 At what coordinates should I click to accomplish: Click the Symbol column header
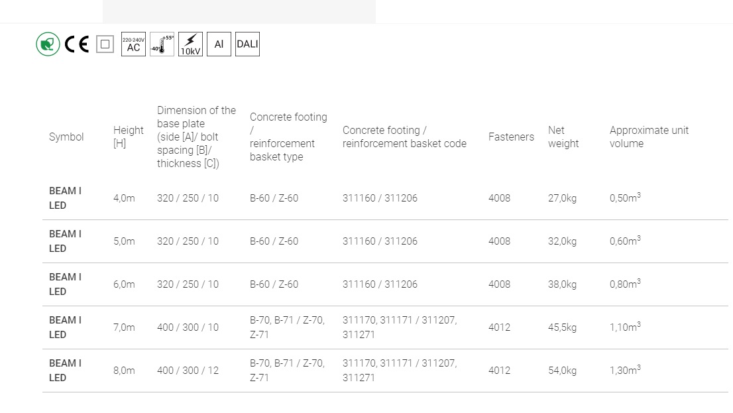[x=66, y=137]
